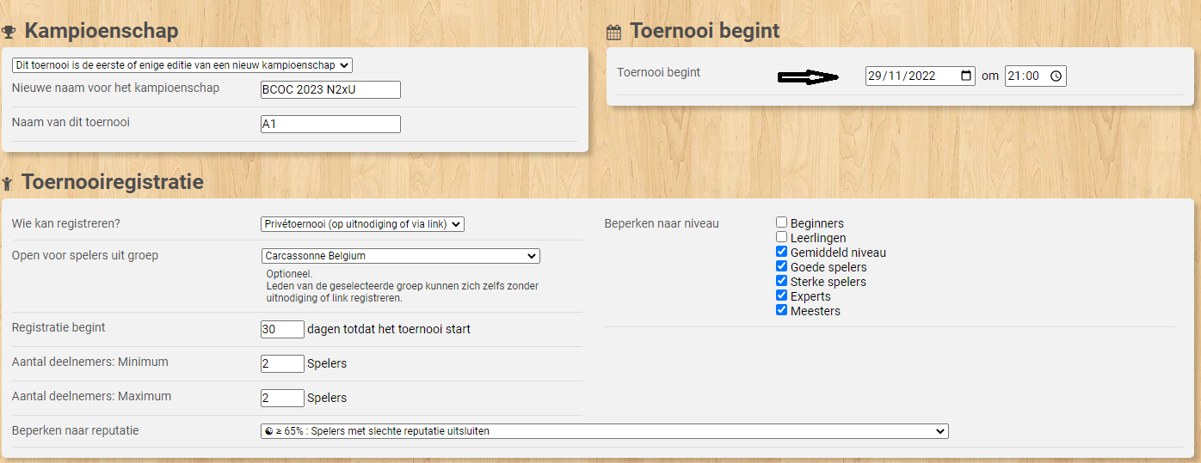Click the label Beperken naar reputatie
This screenshot has width=1201, height=463.
point(76,430)
